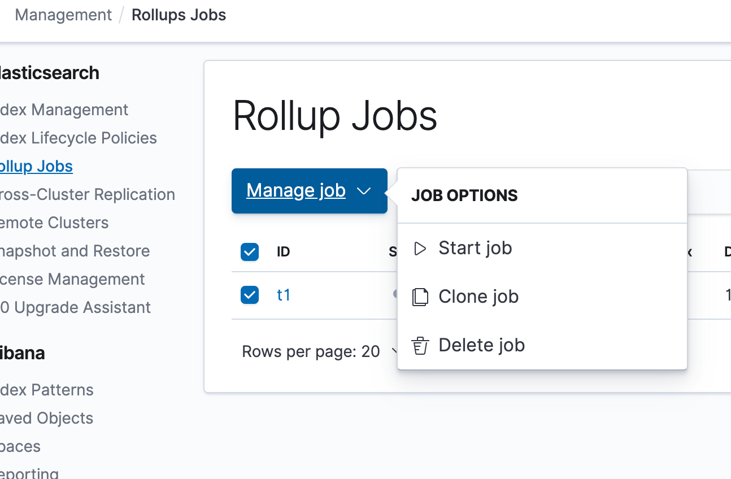Click the JOB OPTIONS popover title
The width and height of the screenshot is (731, 479).
tap(464, 195)
